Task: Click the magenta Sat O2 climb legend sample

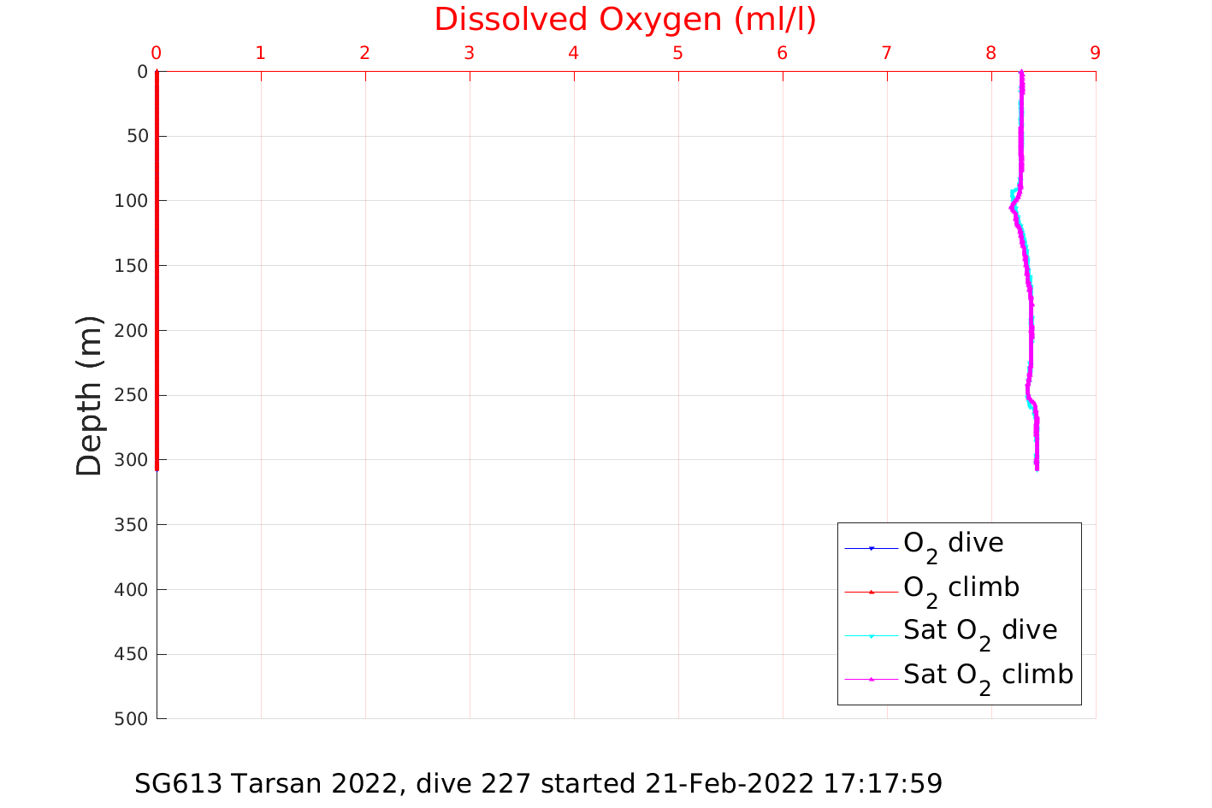Action: point(872,679)
